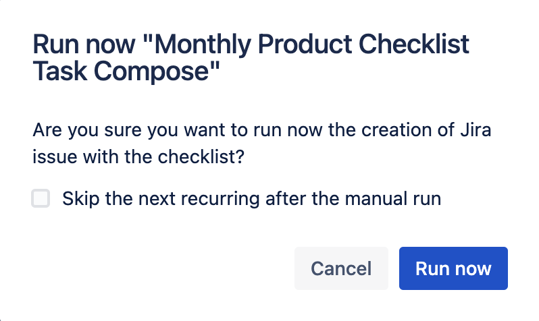Abort the Jira issue creation via Cancel
Screen dimensions: 539x321
[x=341, y=268]
